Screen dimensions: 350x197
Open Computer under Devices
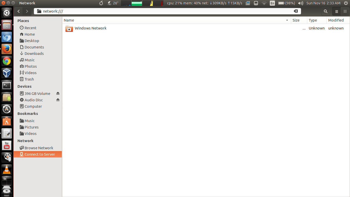[x=38, y=106]
